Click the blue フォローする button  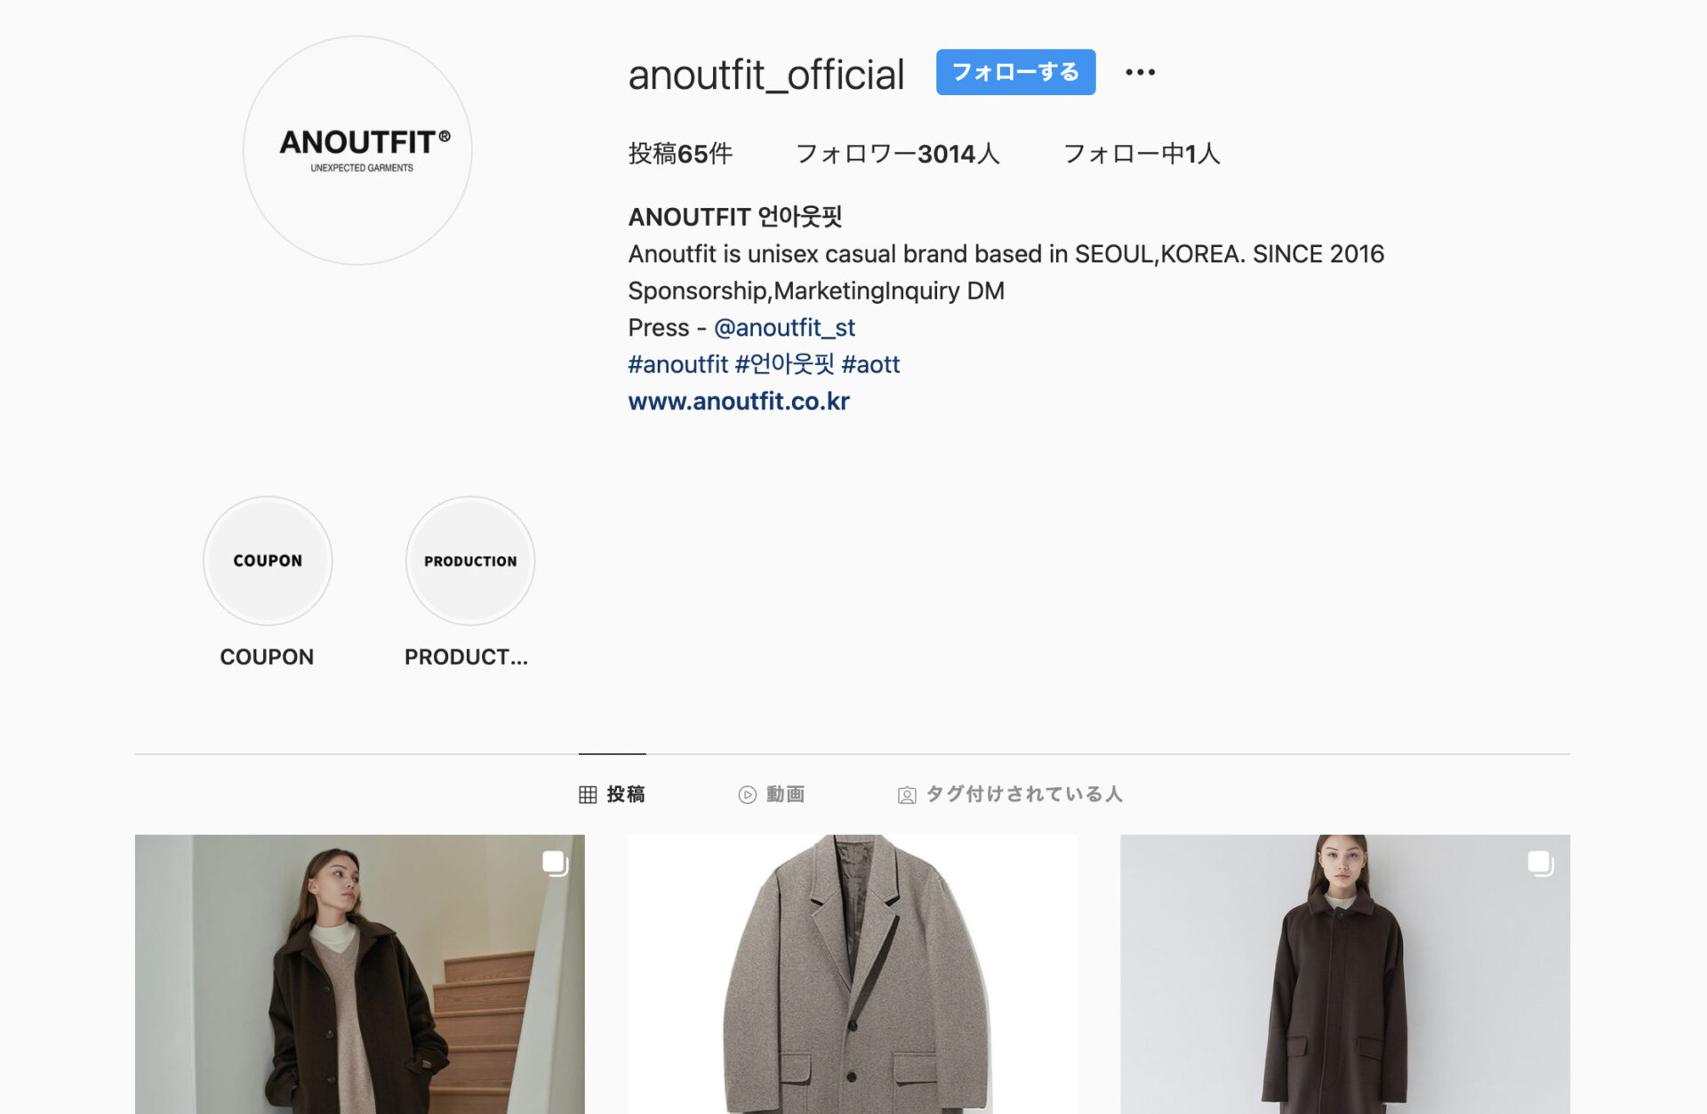tap(1015, 72)
